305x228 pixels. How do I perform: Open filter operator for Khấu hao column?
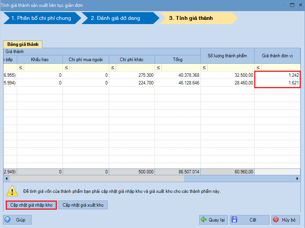[21, 68]
